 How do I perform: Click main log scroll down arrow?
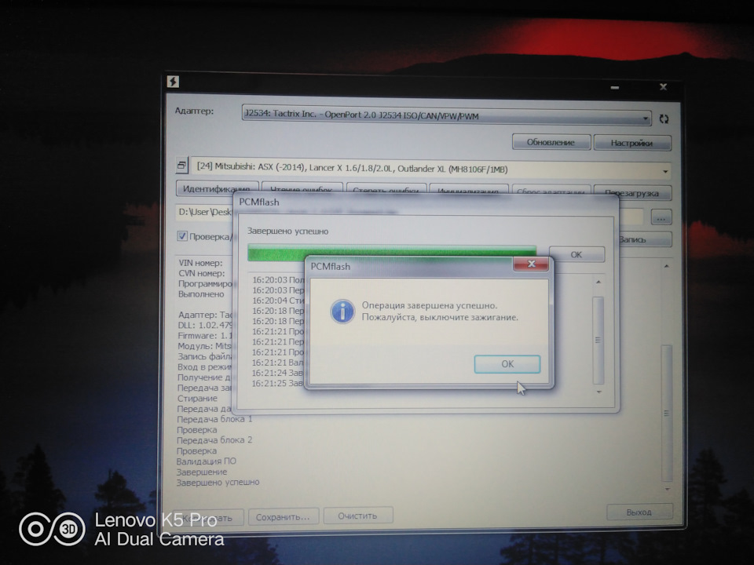667,489
